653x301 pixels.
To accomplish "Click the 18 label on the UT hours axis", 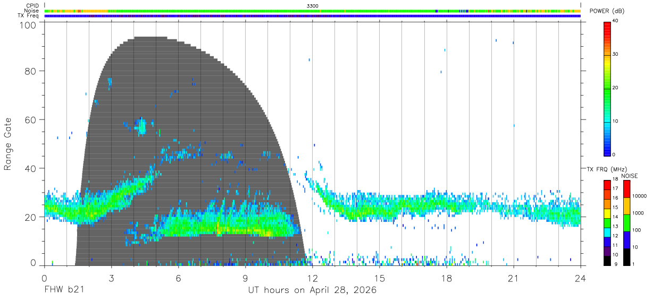I will pos(446,278).
